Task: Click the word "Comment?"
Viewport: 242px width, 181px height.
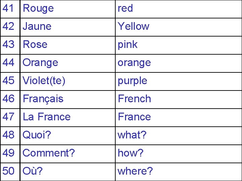Action: point(49,153)
